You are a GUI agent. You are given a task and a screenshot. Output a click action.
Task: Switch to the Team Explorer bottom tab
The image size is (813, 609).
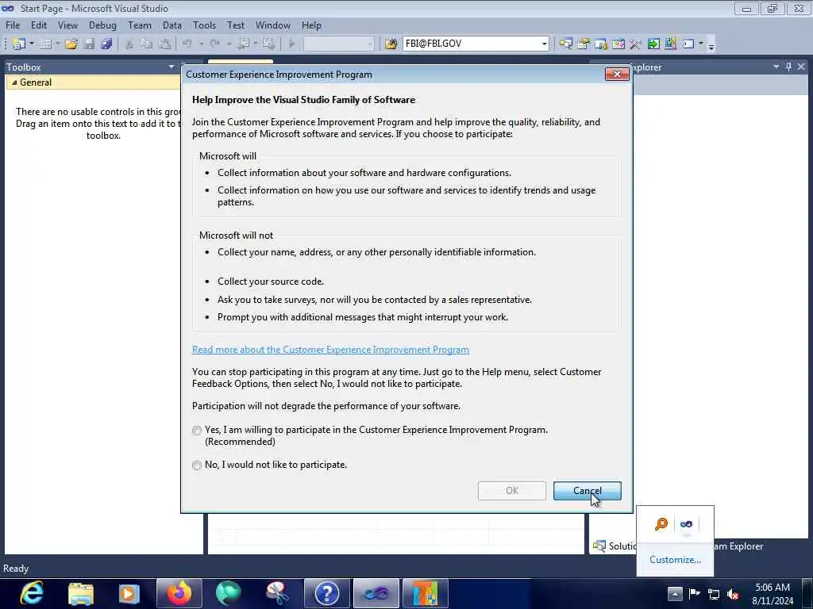click(x=738, y=546)
